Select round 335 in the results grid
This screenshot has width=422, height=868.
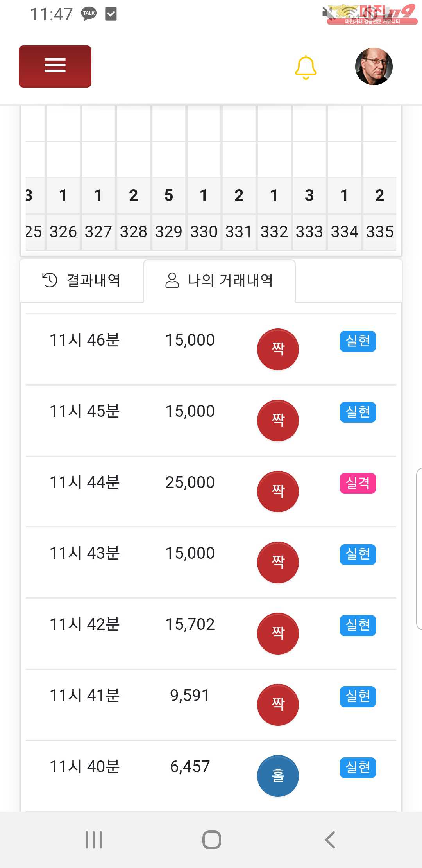click(x=379, y=231)
